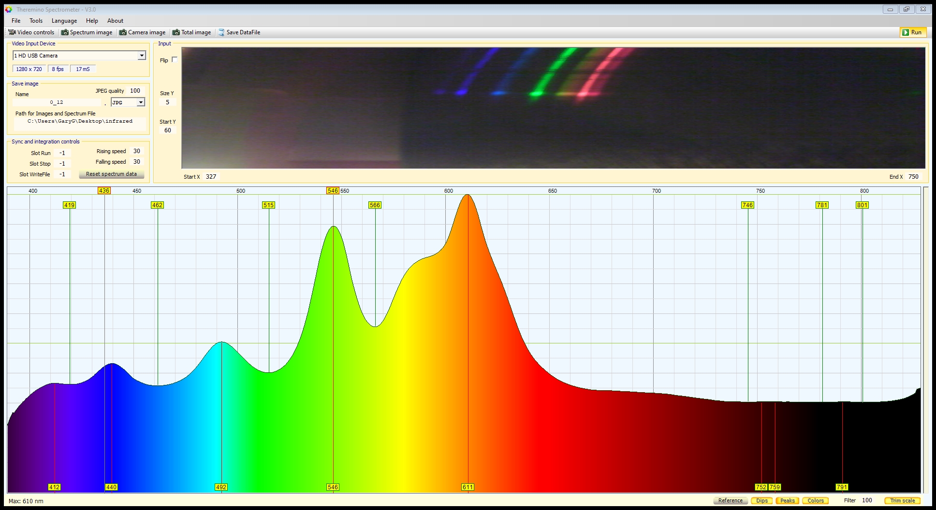Toggle the Dips markers button
This screenshot has height=510, width=936.
coord(762,500)
